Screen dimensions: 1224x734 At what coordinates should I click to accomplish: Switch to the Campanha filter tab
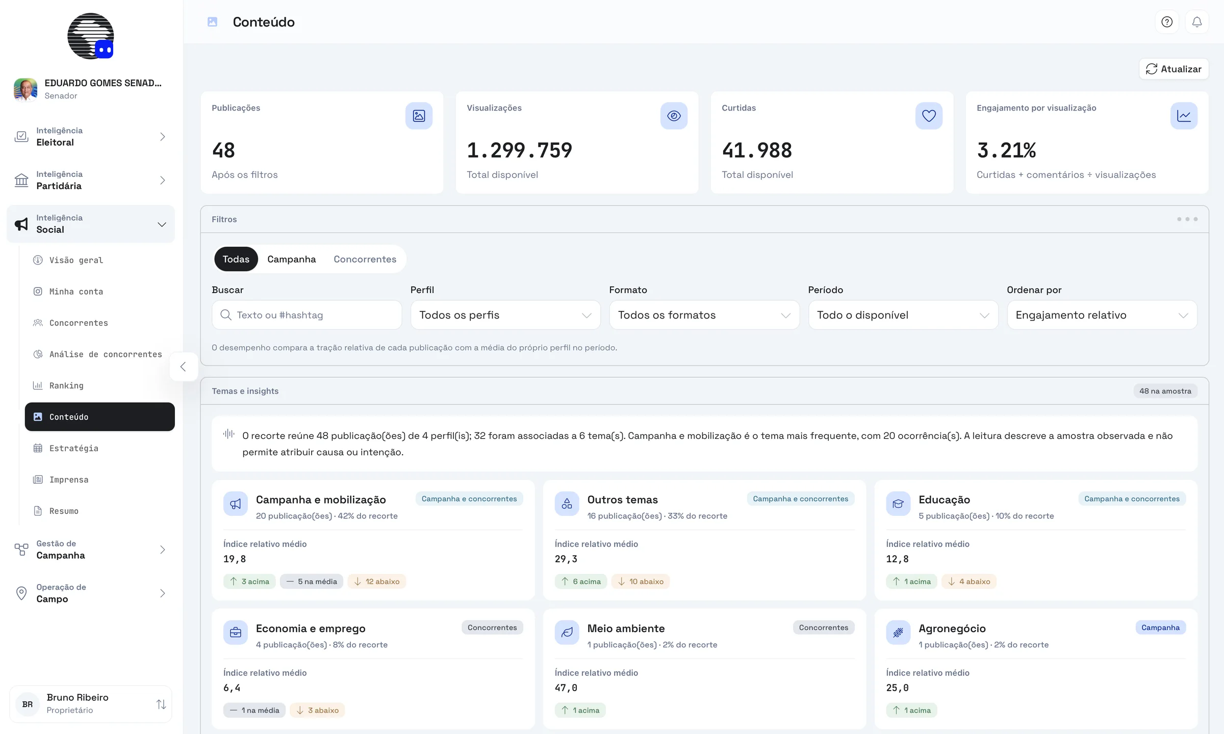pyautogui.click(x=292, y=259)
